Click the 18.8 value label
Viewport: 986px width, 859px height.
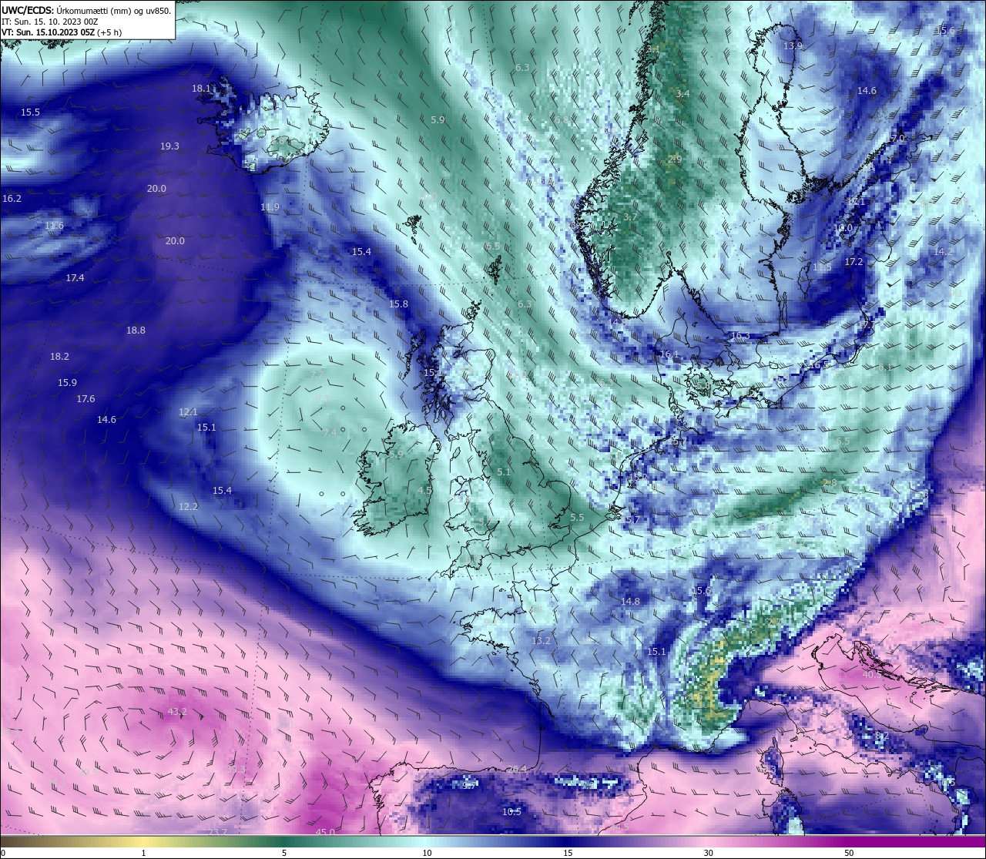(136, 331)
